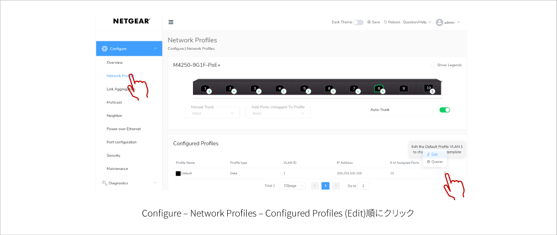Click port 5 on the switch diagram

tap(304, 88)
